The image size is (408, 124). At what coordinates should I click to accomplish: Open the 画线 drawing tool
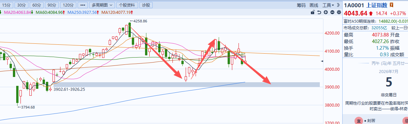pyautogui.click(x=314, y=5)
